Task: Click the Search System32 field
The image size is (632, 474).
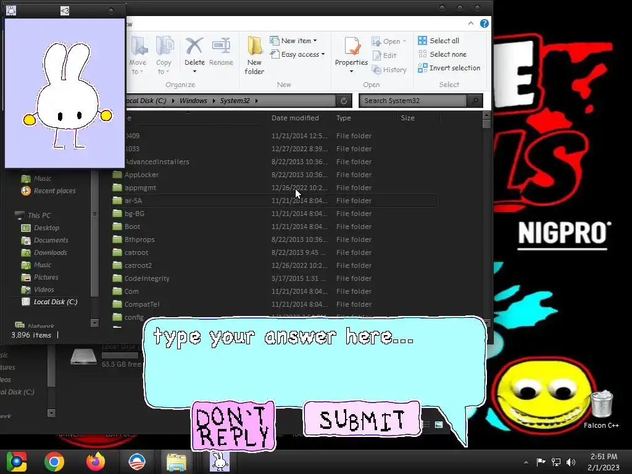Action: click(x=413, y=101)
